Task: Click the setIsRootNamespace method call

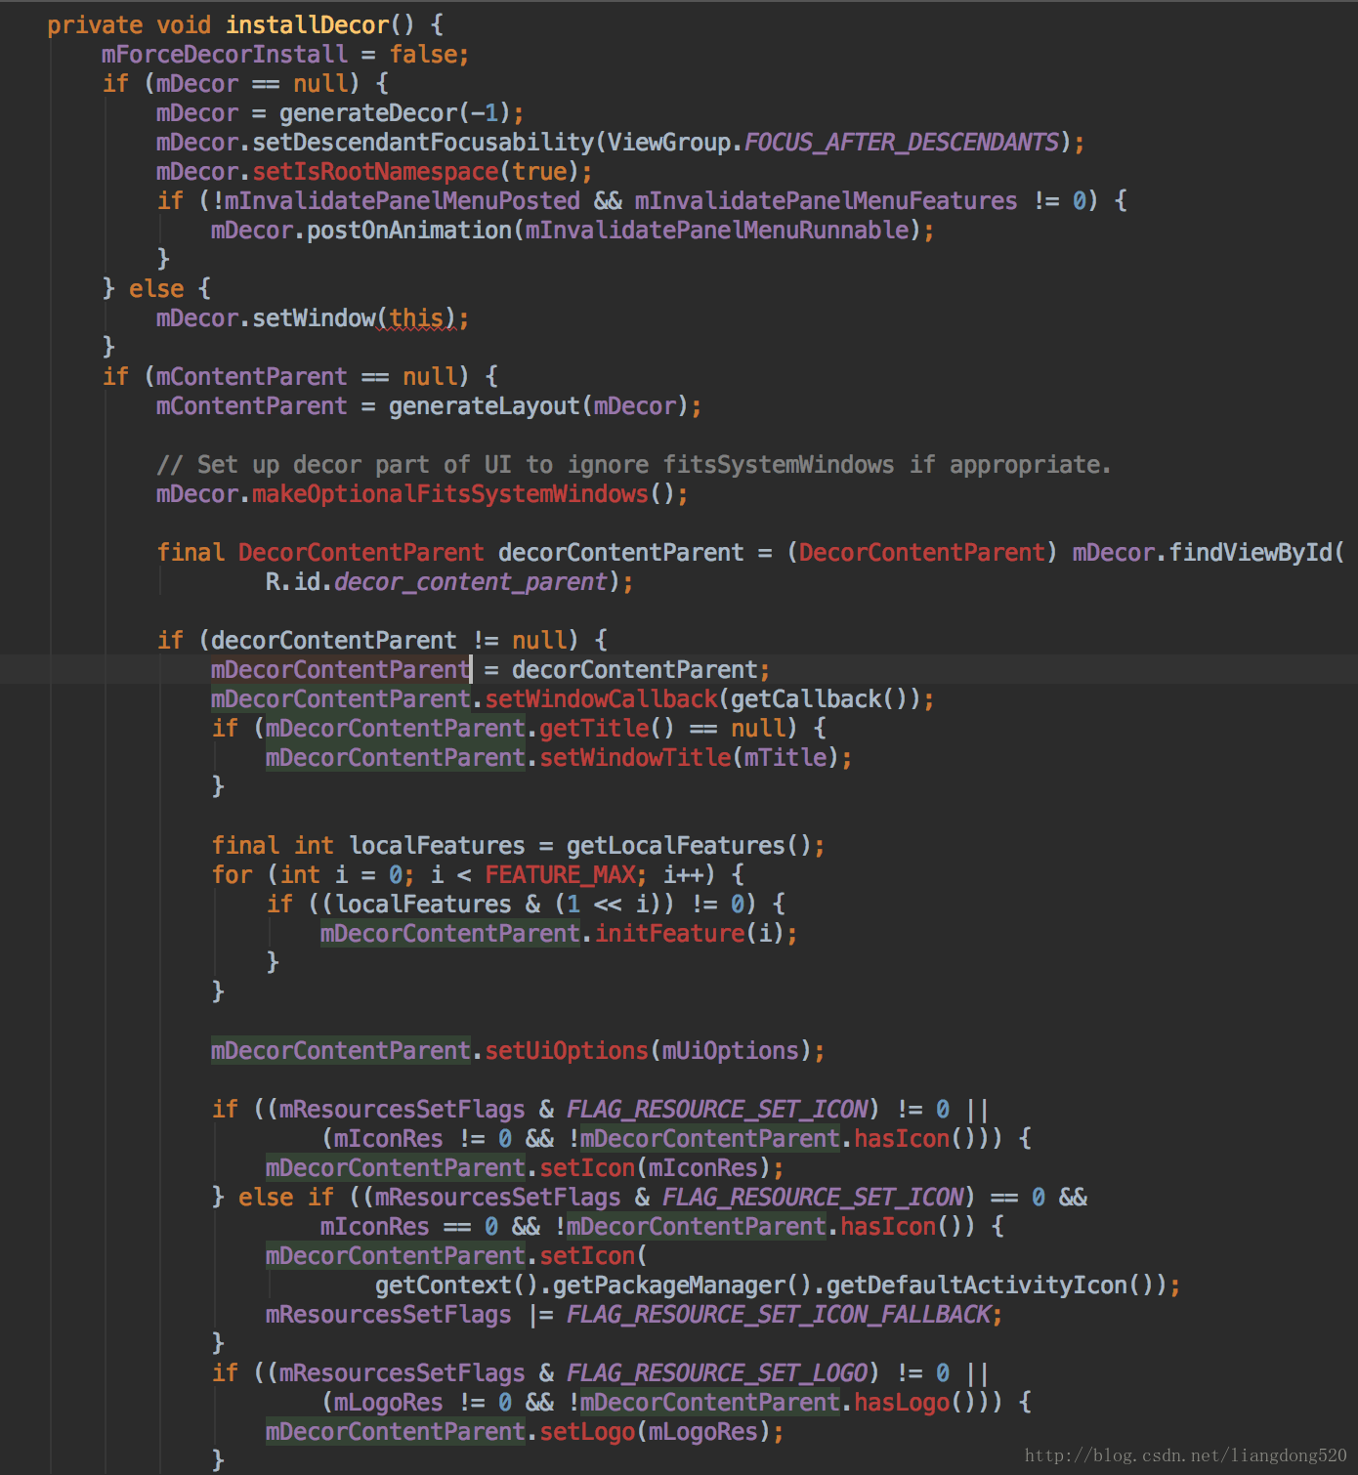Action: point(376,172)
